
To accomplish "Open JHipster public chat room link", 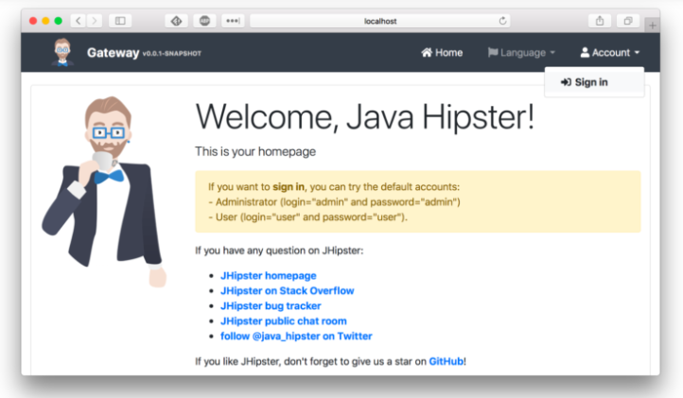I will pos(284,321).
